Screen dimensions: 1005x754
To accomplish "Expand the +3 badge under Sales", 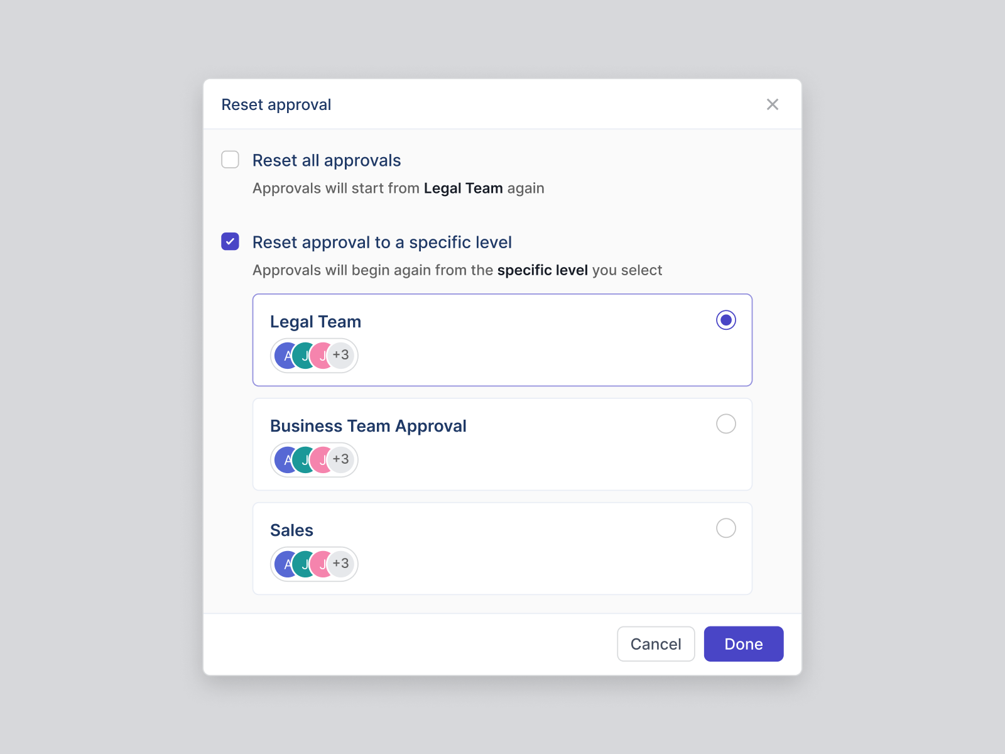I will [x=341, y=564].
